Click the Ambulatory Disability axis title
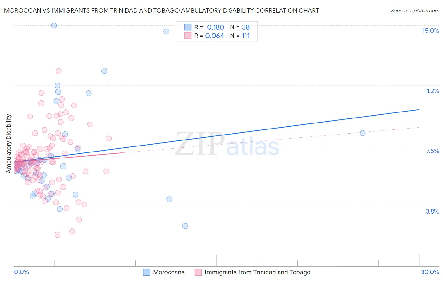The width and height of the screenshot is (443, 281). 9,144
